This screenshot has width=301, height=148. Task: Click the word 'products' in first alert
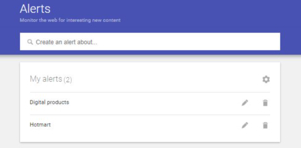[58, 102]
